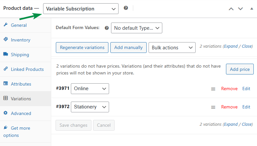Collapse the Product data panel with triangle toggle
This screenshot has width=257, height=146.
pyautogui.click(x=251, y=9)
